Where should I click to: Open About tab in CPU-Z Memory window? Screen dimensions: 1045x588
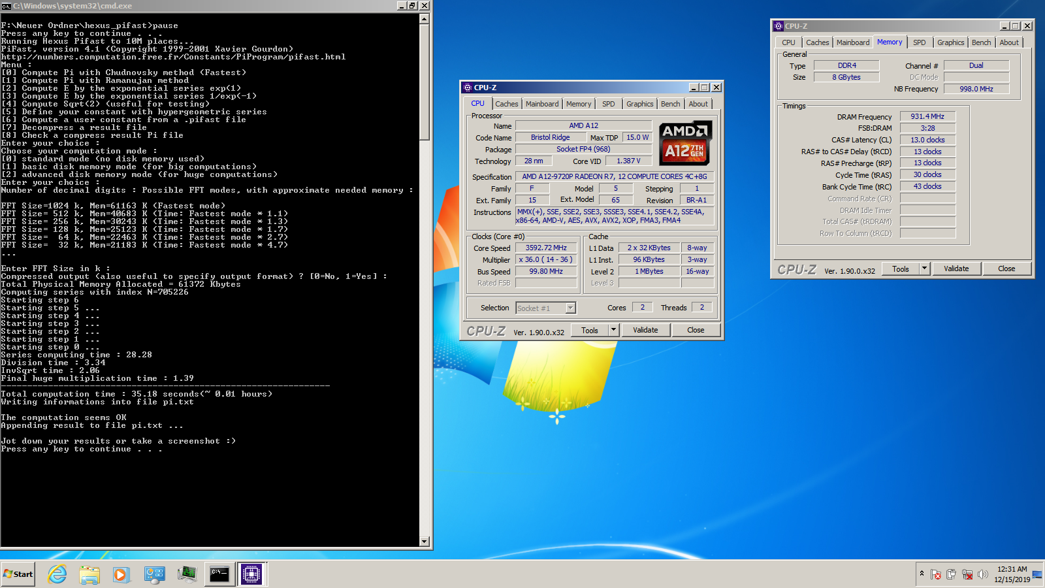click(x=1009, y=42)
